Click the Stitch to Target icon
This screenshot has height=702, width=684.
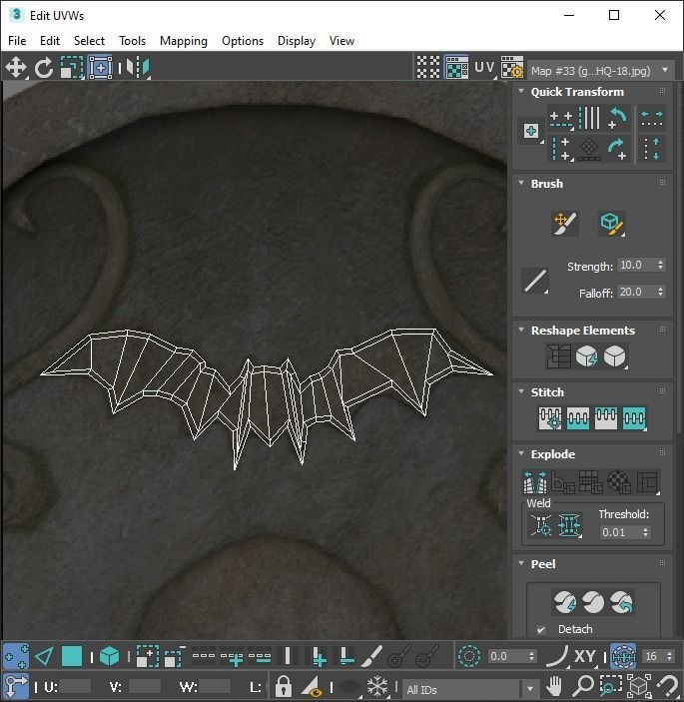550,418
